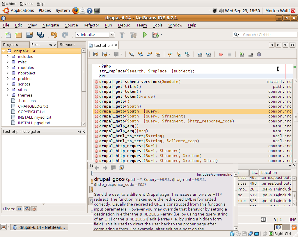Click the New Project toolbar icon
The image size is (298, 237).
coord(18,35)
